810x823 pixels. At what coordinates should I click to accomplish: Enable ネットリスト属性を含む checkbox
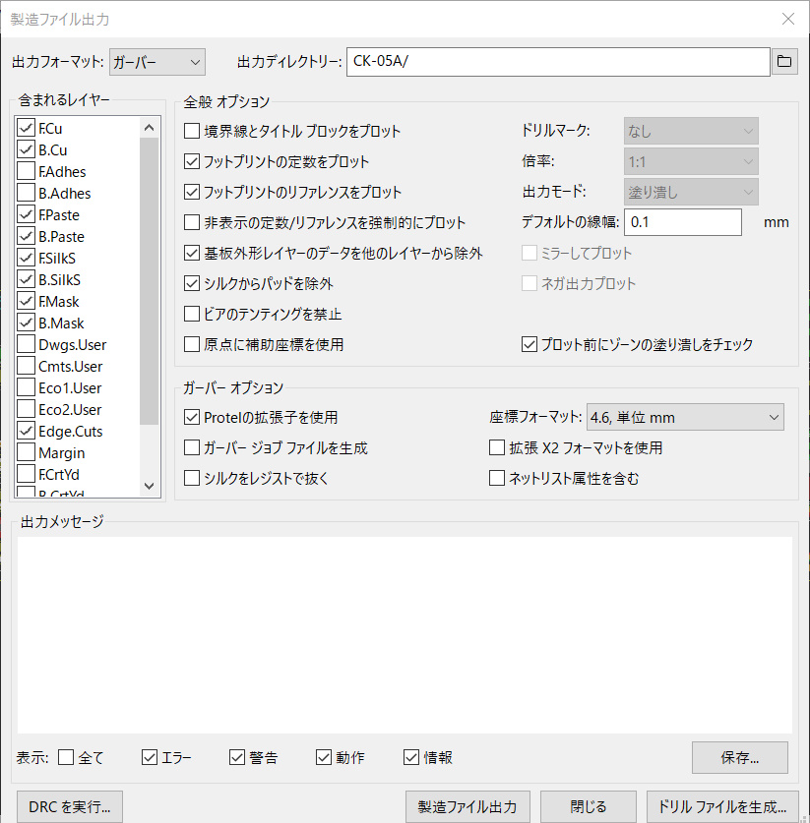tap(497, 478)
